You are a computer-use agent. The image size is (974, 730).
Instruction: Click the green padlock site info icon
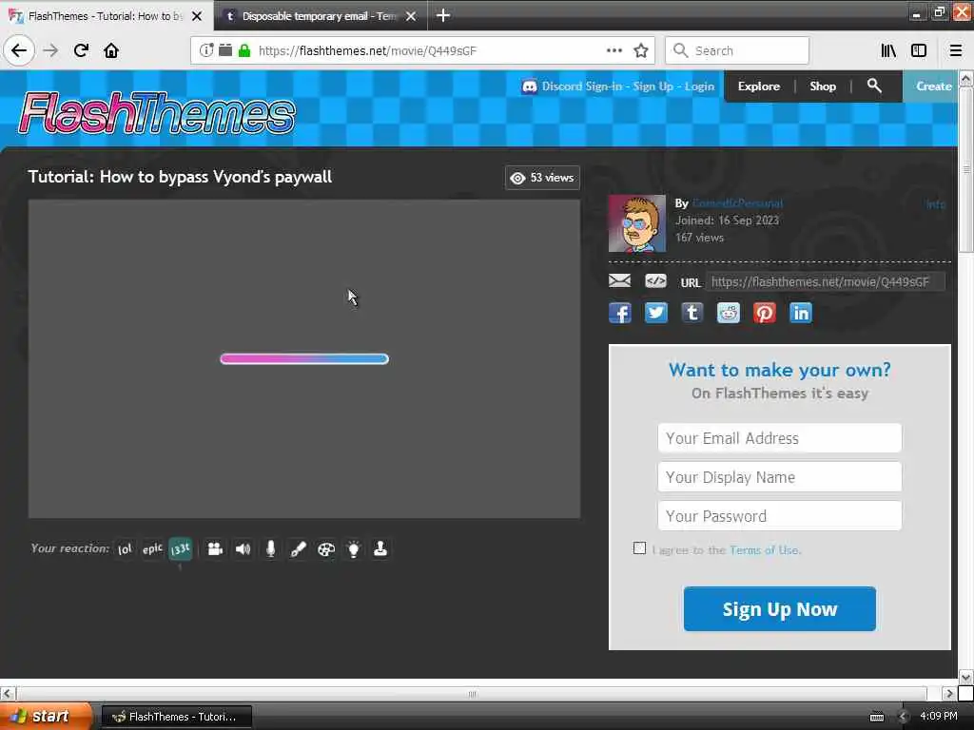[244, 50]
